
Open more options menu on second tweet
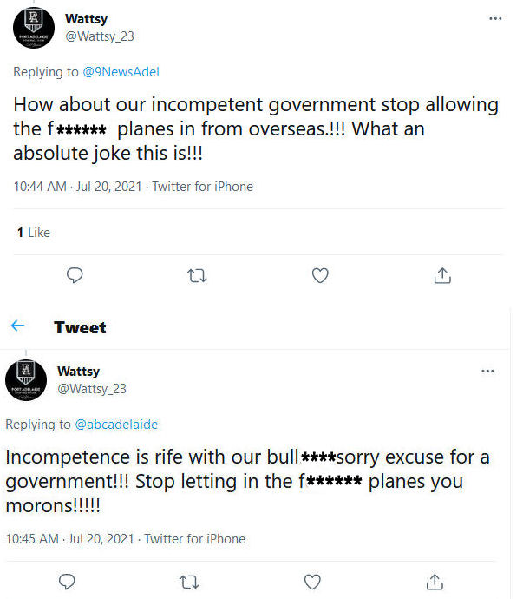click(487, 372)
